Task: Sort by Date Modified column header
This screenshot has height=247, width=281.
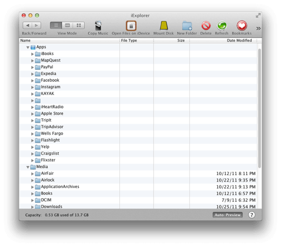Action: (223, 41)
